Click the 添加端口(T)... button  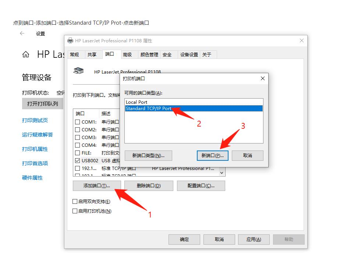[97, 186]
